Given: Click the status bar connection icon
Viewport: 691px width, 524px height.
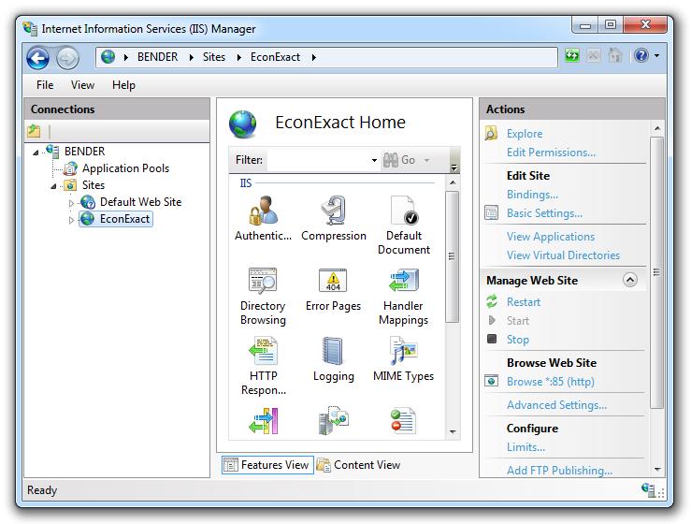Looking at the screenshot, I should [648, 489].
